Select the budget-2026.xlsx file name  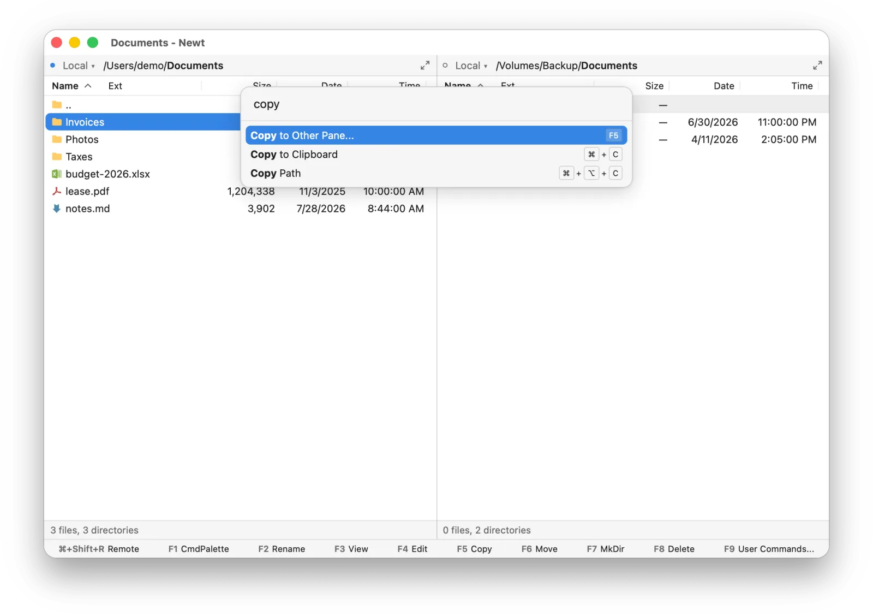pos(107,174)
